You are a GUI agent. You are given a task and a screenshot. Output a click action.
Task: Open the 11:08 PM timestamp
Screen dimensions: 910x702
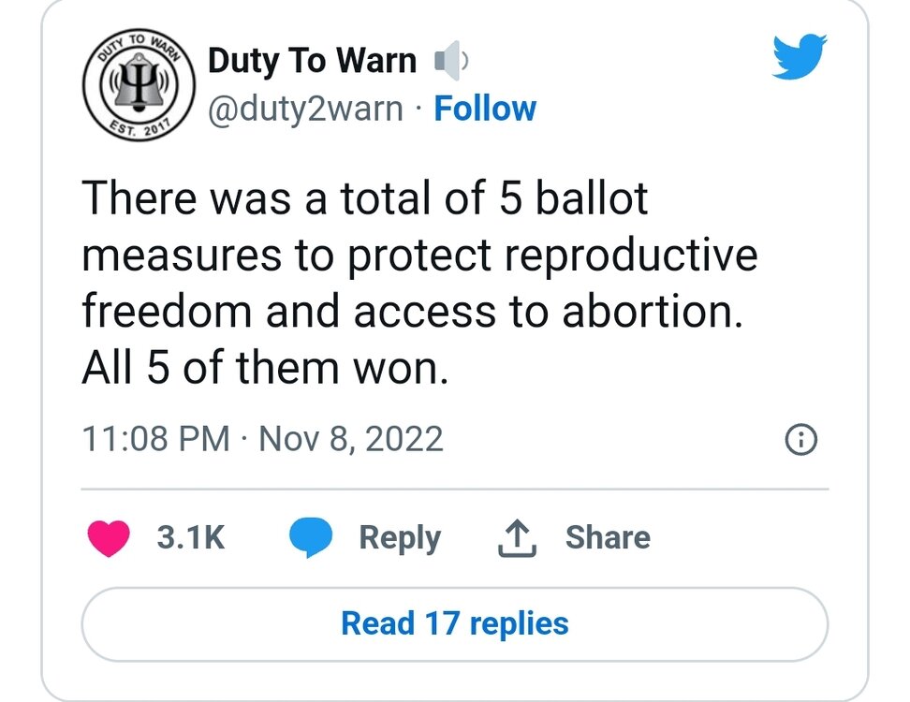click(155, 439)
